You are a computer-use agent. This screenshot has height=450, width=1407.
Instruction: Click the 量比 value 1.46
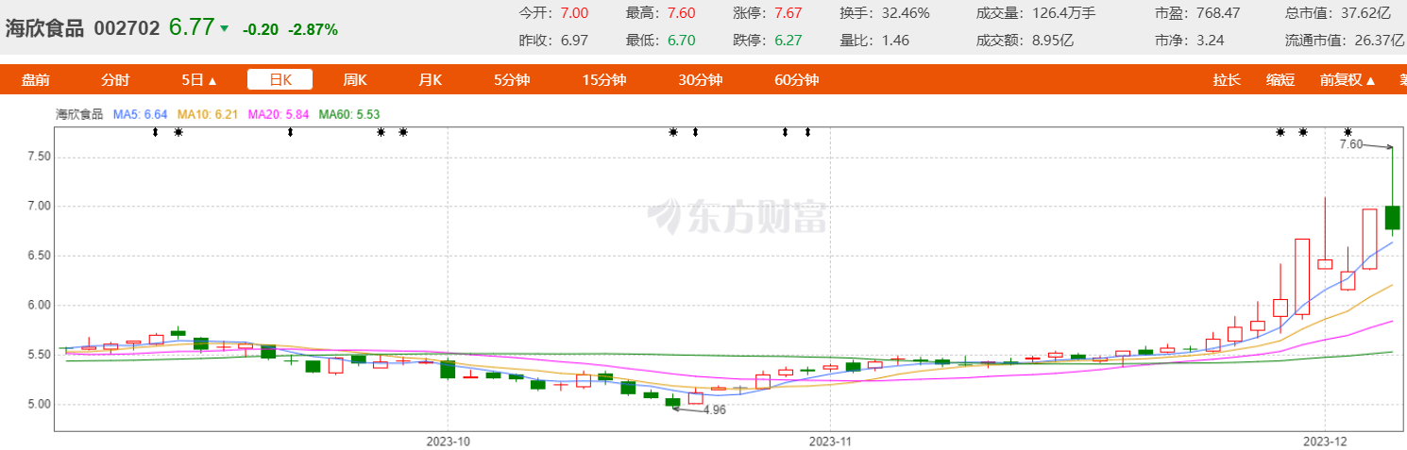(894, 40)
